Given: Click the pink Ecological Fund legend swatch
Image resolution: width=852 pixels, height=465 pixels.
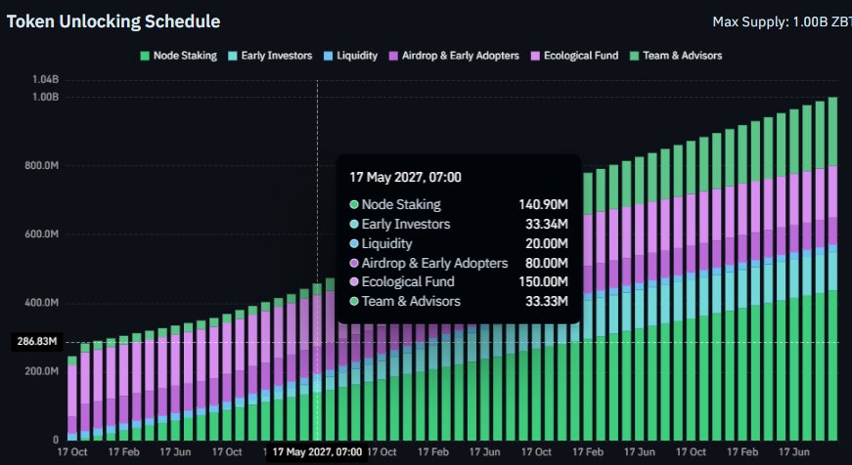Looking at the screenshot, I should (x=535, y=56).
